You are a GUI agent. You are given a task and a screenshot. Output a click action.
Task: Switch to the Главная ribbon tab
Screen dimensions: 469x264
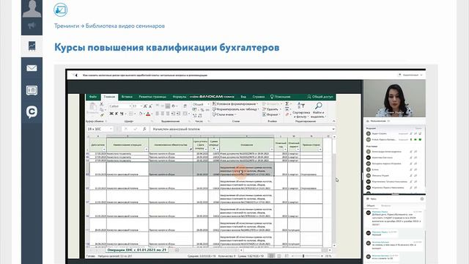tap(109, 97)
